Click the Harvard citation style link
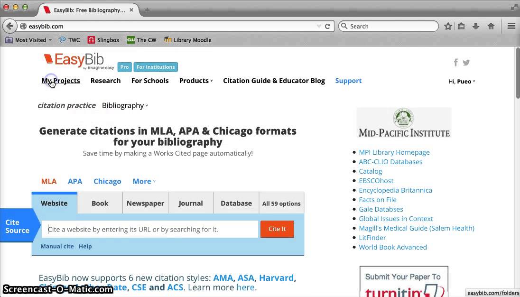 pos(276,278)
